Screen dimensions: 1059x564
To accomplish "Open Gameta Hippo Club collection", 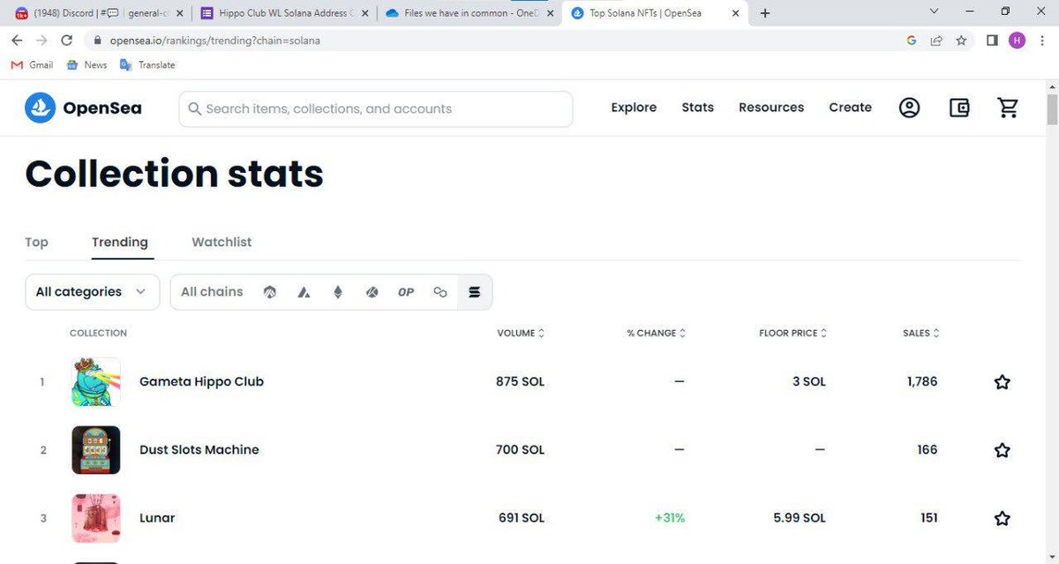I will (201, 382).
